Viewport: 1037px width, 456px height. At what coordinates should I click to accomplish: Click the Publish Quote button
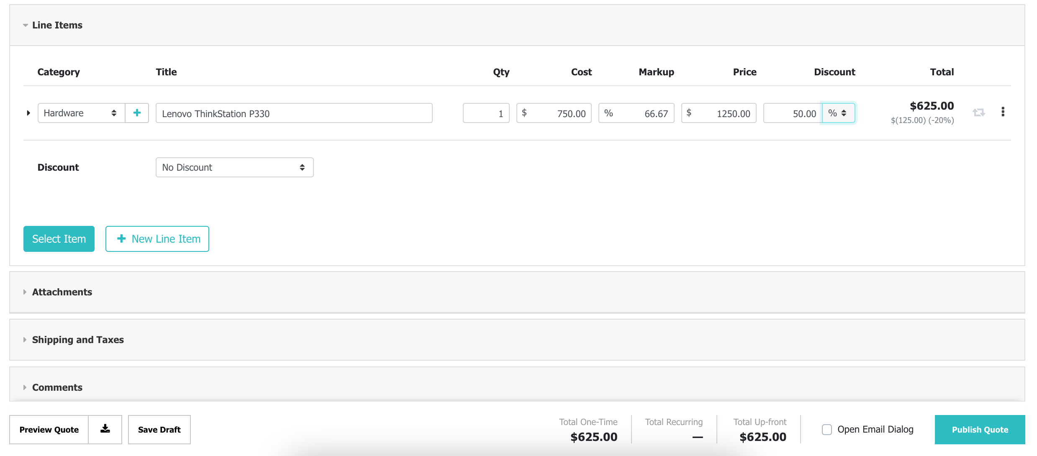pyautogui.click(x=980, y=430)
